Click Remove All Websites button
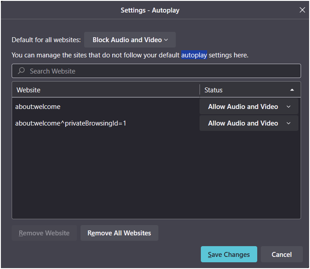This screenshot has height=269, width=310. click(119, 233)
